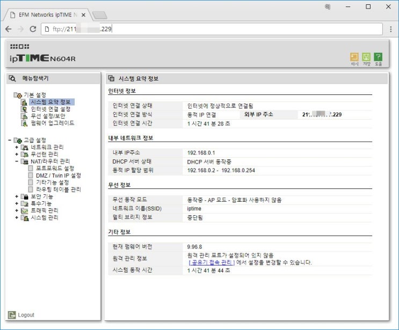Click the DMZ / Twin IP page icon
399x330 pixels.
click(31, 175)
